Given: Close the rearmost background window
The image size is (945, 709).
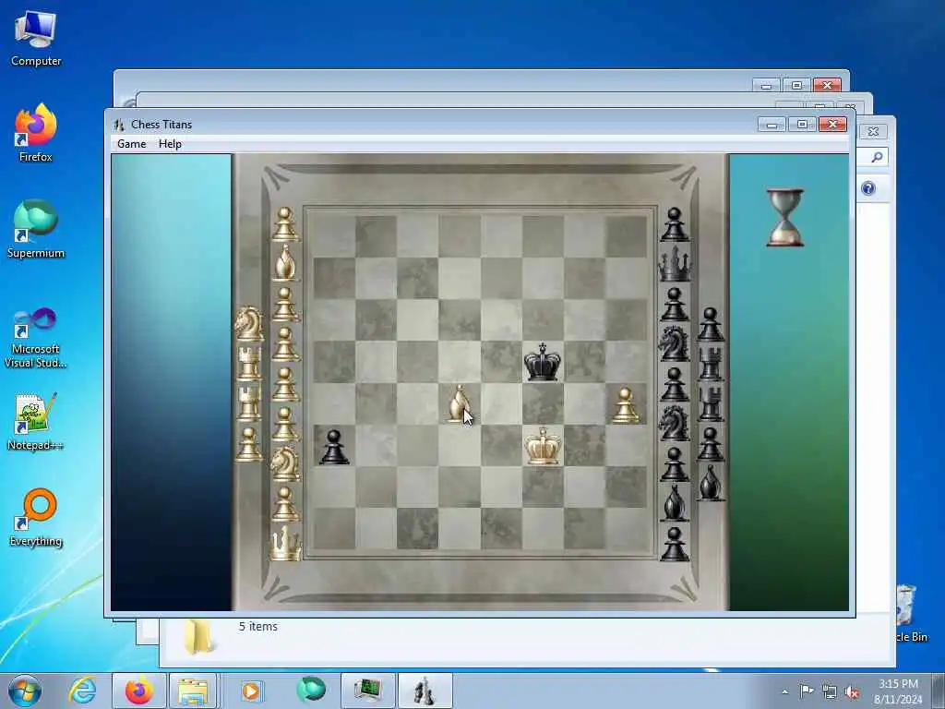Looking at the screenshot, I should tap(827, 85).
